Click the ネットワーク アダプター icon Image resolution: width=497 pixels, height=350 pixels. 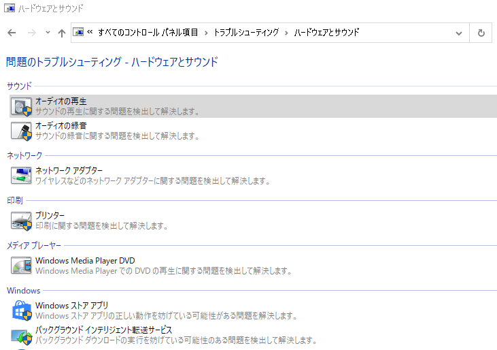22,175
